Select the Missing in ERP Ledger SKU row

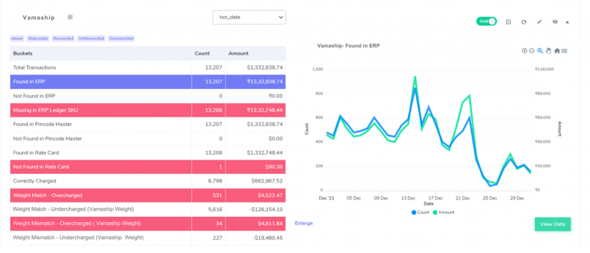pyautogui.click(x=148, y=110)
